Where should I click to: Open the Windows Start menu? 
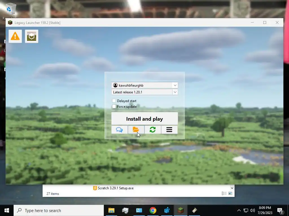coord(7,210)
